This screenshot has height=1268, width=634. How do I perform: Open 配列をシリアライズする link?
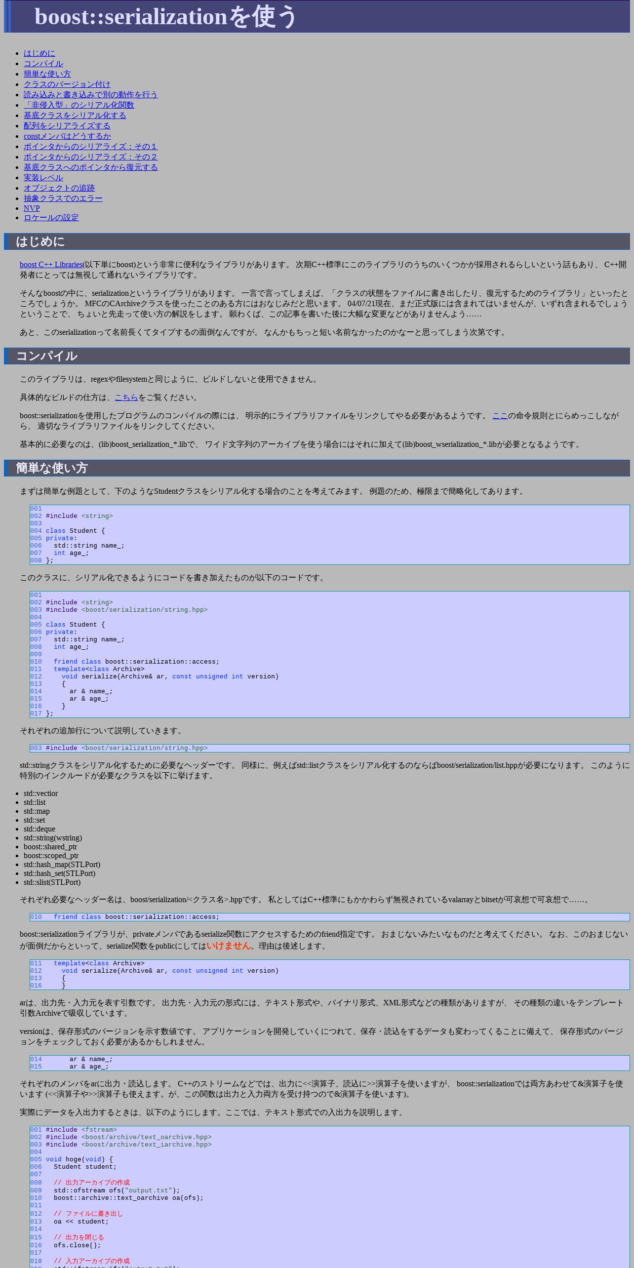coord(67,126)
